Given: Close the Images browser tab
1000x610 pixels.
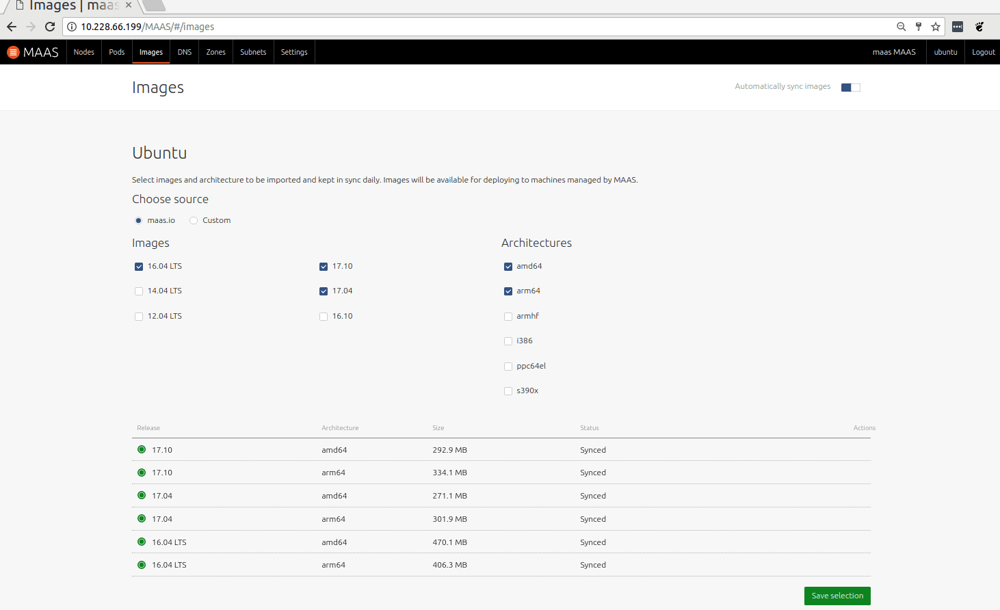Looking at the screenshot, I should coord(129,5).
